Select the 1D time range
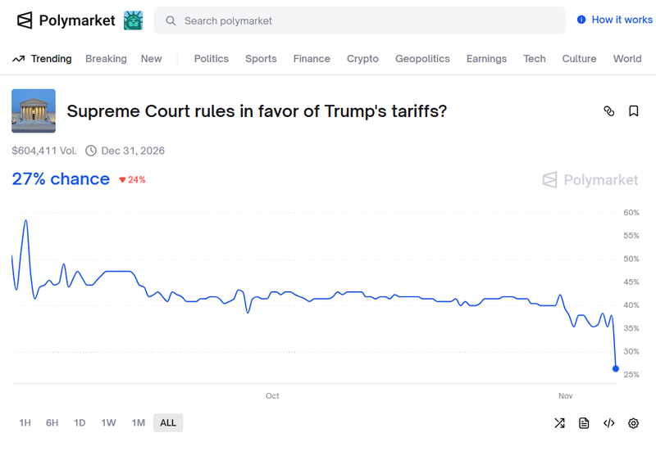Viewport: 656px width, 451px height. 80,423
